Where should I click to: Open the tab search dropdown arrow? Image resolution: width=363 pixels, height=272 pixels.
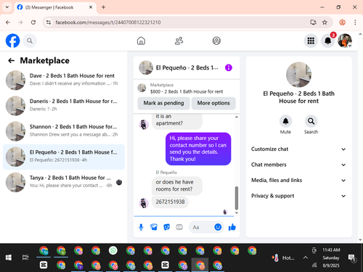click(7, 7)
